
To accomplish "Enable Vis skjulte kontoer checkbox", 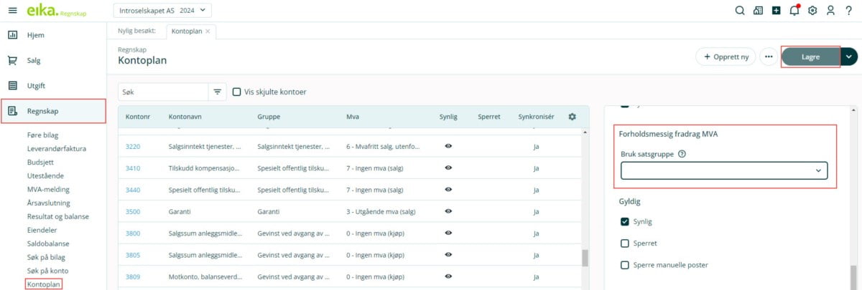I will click(237, 92).
